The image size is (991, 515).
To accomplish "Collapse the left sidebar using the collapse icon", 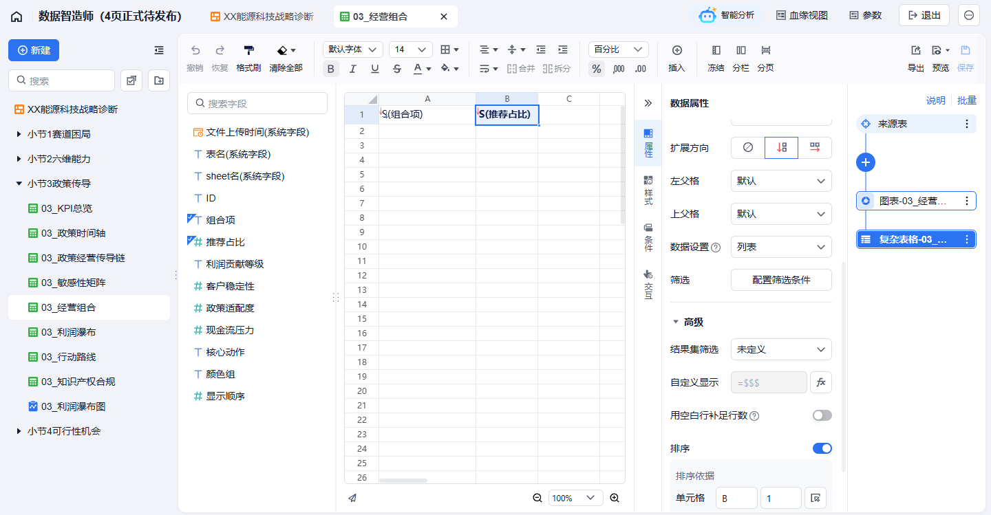I will tap(159, 50).
